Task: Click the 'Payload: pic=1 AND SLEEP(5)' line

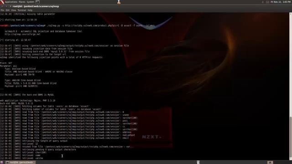Action: [x=21, y=86]
